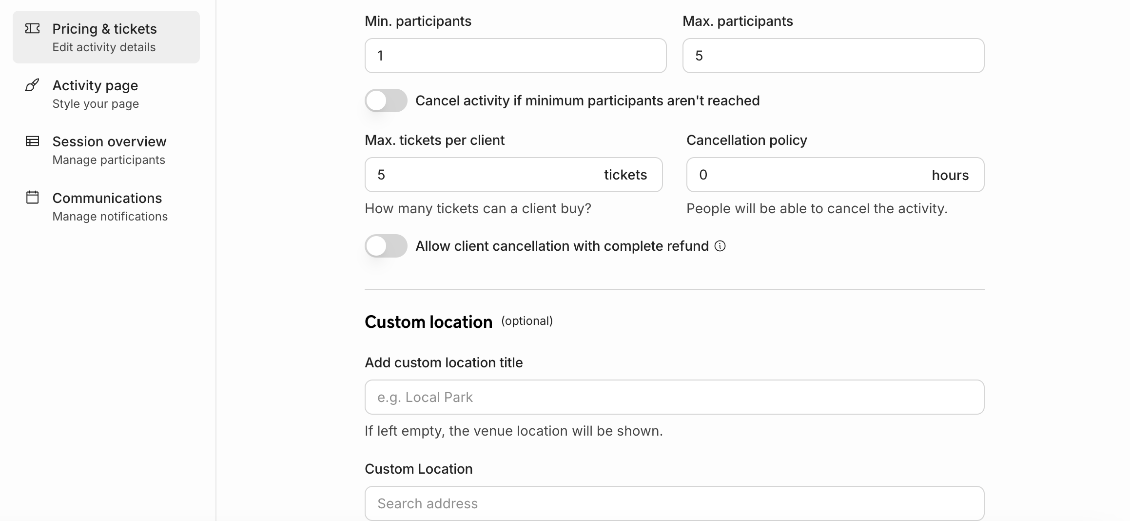
Task: Open Communications in sidebar
Action: click(x=107, y=198)
